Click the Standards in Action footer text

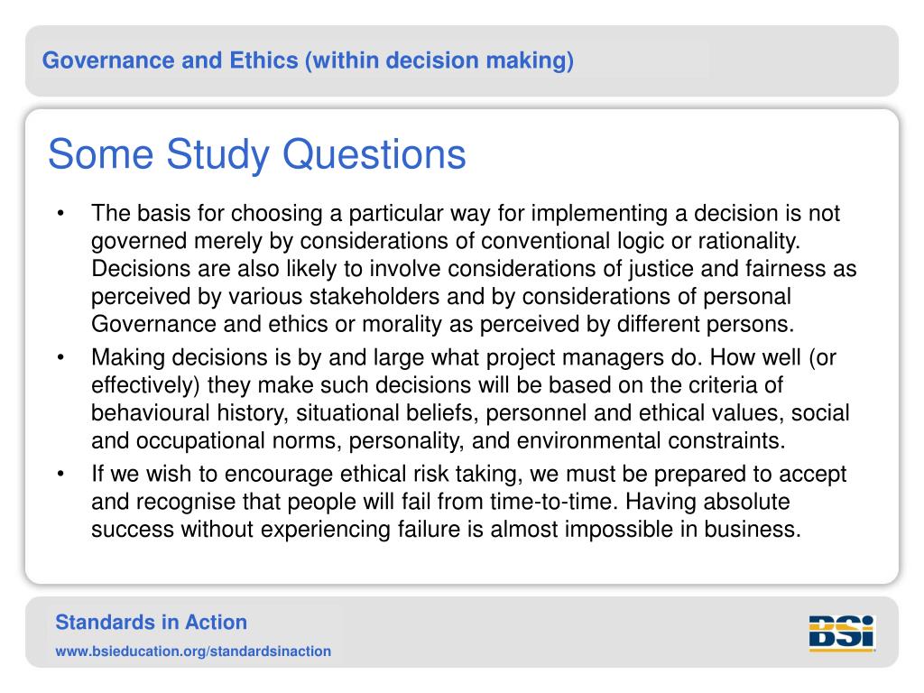coord(151,623)
